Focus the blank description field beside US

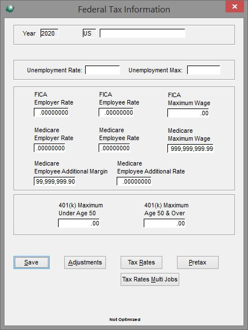[143, 33]
